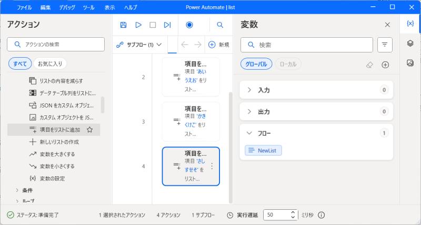Open the ヘルプ menu

pos(131,7)
